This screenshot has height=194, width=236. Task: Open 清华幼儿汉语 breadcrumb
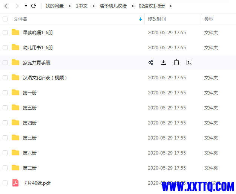pos(113,6)
